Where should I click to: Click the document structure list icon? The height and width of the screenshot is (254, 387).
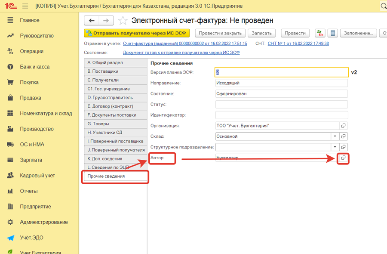pos(333,33)
